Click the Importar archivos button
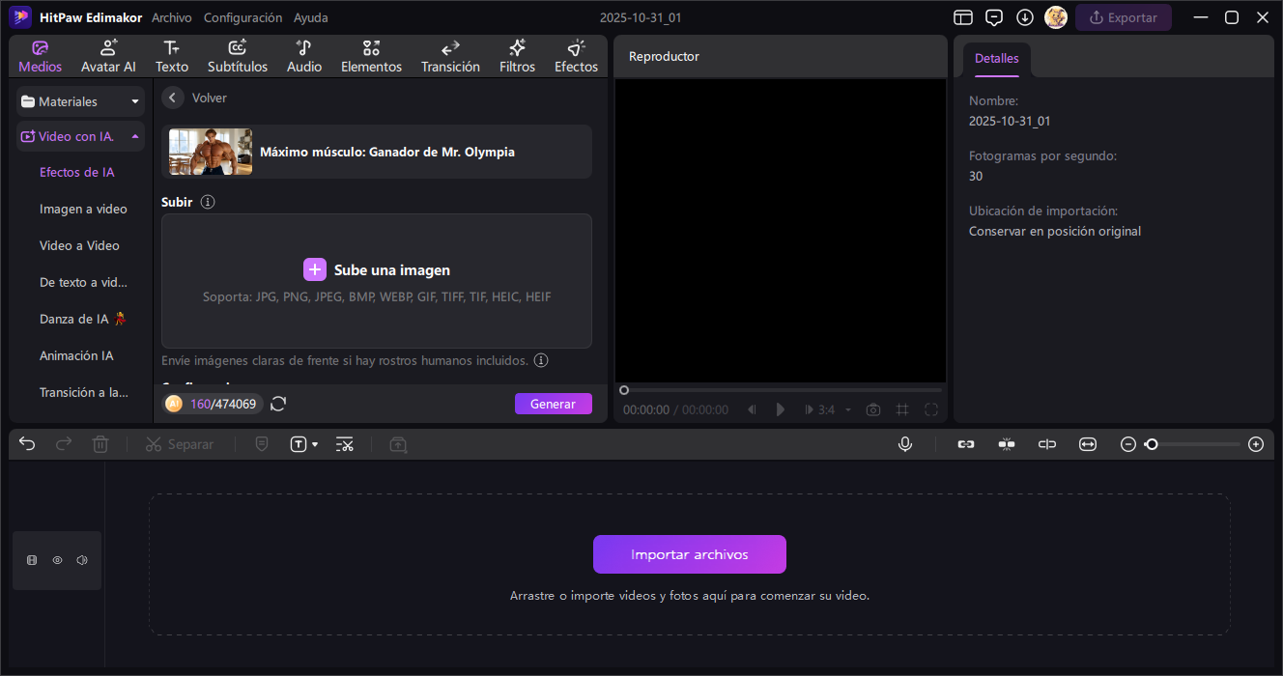This screenshot has height=676, width=1283. (x=689, y=554)
